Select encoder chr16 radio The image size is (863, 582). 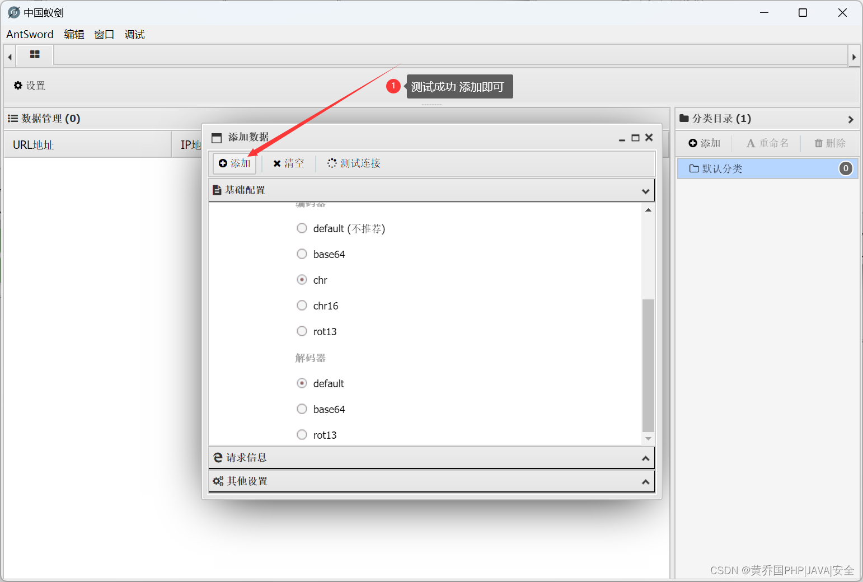(302, 306)
